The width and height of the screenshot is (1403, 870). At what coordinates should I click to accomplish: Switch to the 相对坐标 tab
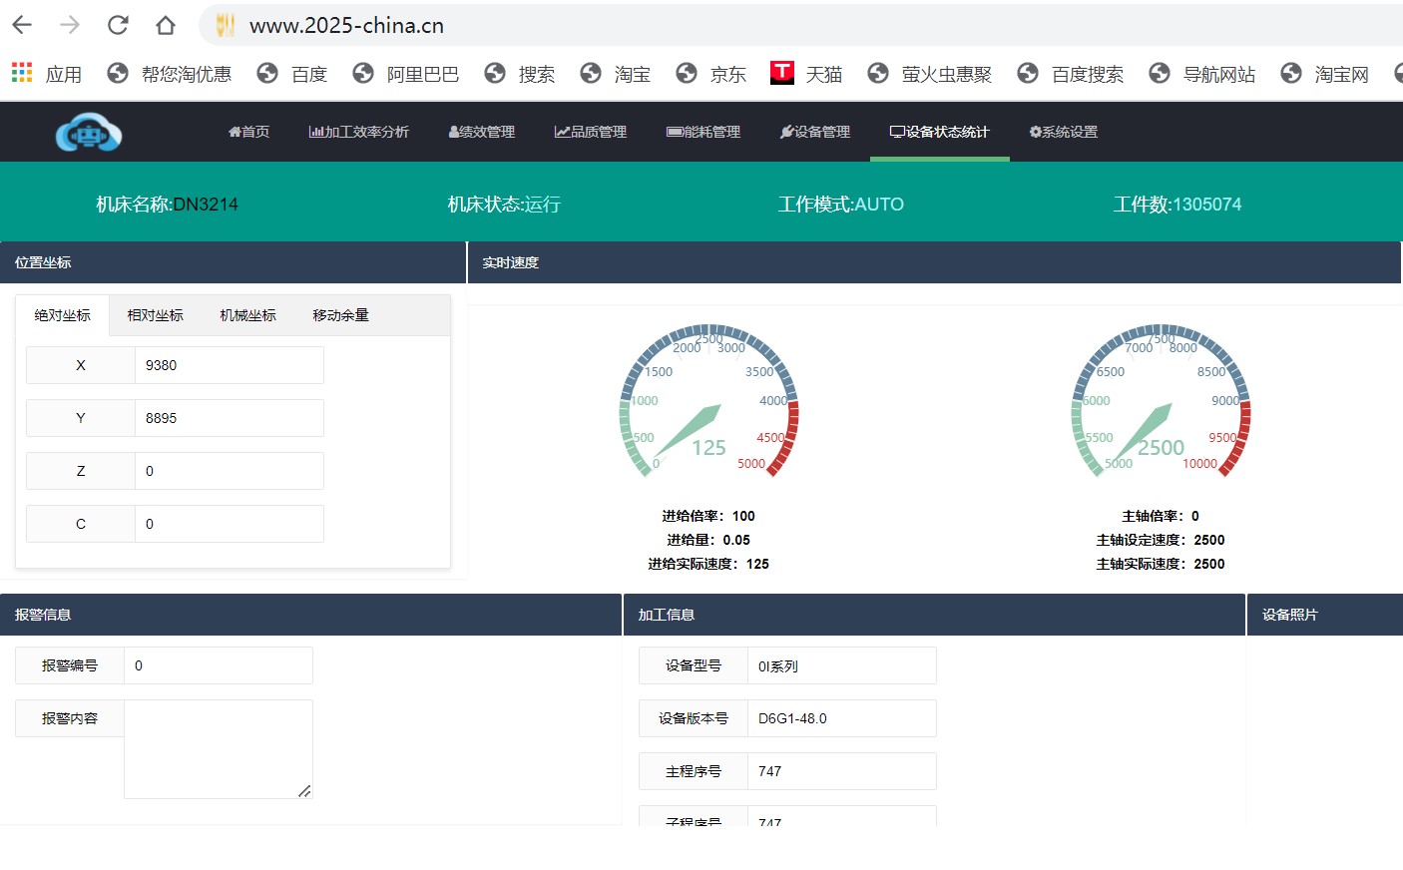[x=155, y=315]
